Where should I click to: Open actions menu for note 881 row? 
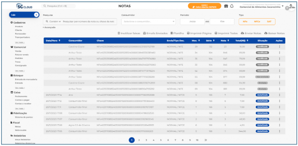(279, 89)
